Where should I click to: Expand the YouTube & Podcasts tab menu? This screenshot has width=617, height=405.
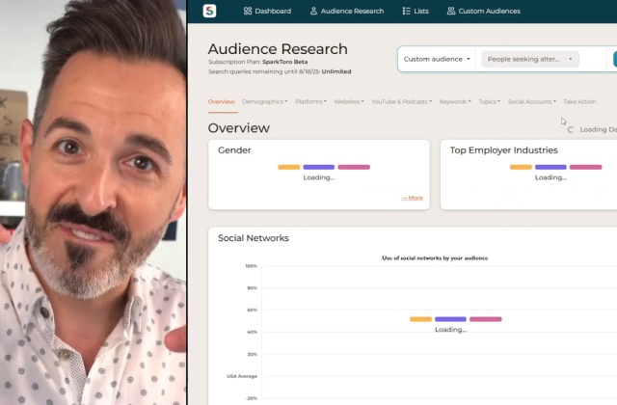pos(402,101)
